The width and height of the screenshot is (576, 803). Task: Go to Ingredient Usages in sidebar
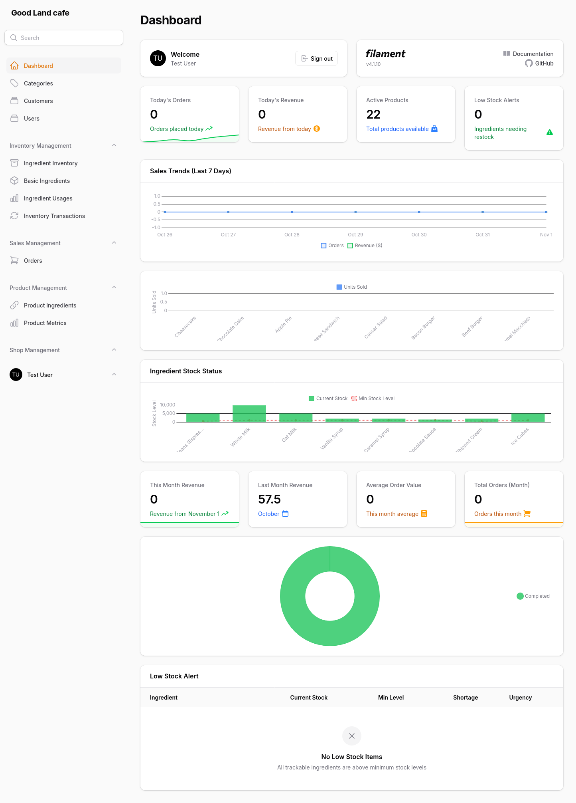pos(48,198)
